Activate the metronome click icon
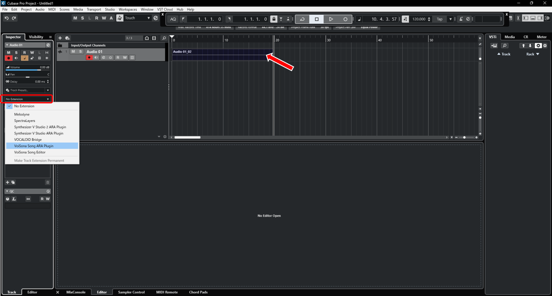 tap(461, 19)
